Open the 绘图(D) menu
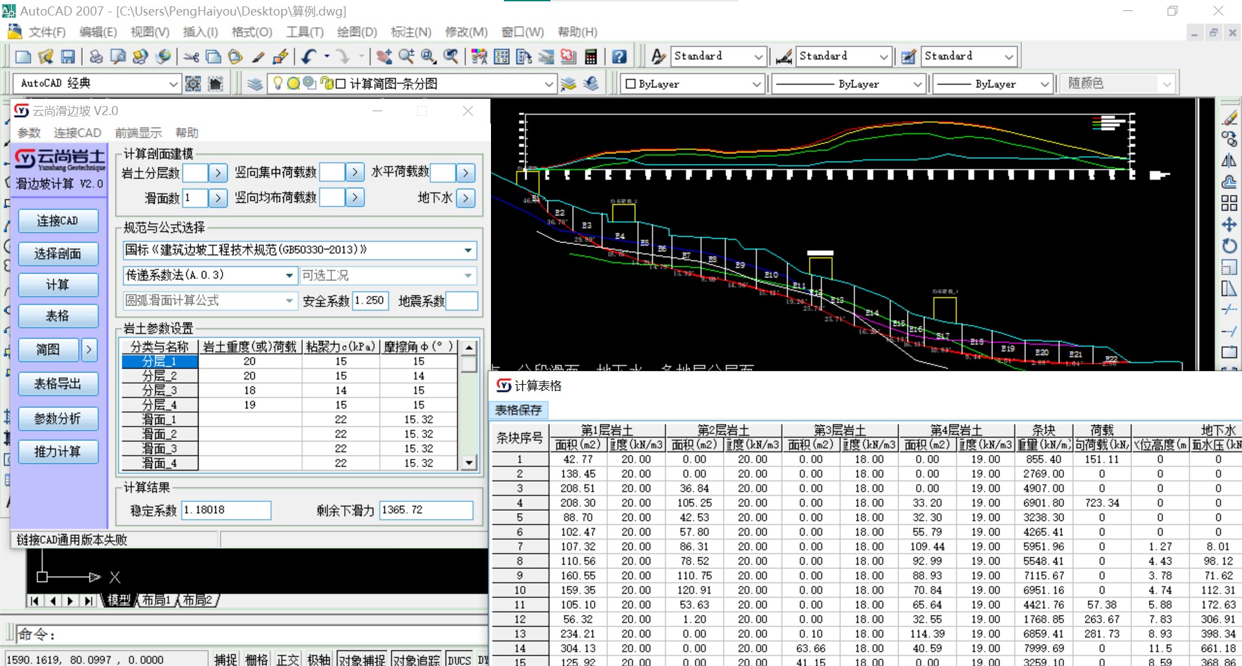Image resolution: width=1242 pixels, height=666 pixels. (356, 32)
